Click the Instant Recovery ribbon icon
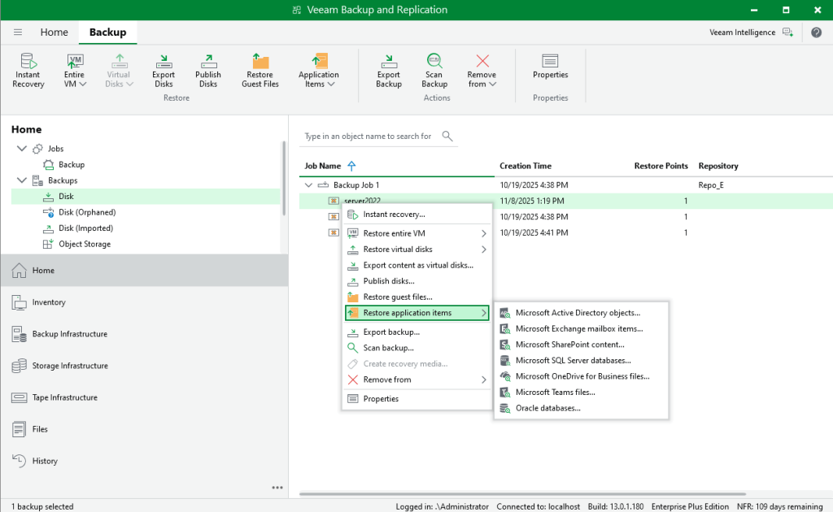 pos(28,71)
